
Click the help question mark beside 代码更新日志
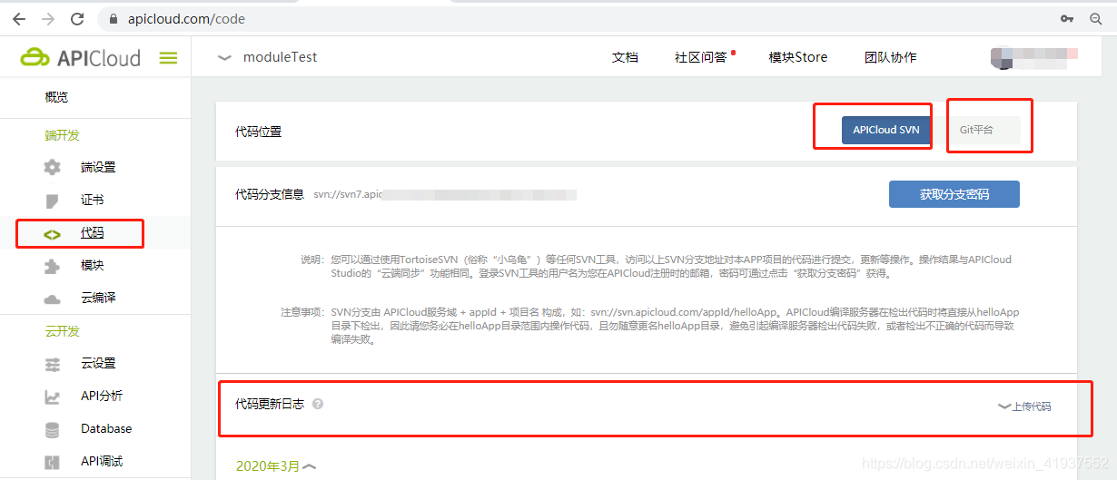(x=318, y=404)
